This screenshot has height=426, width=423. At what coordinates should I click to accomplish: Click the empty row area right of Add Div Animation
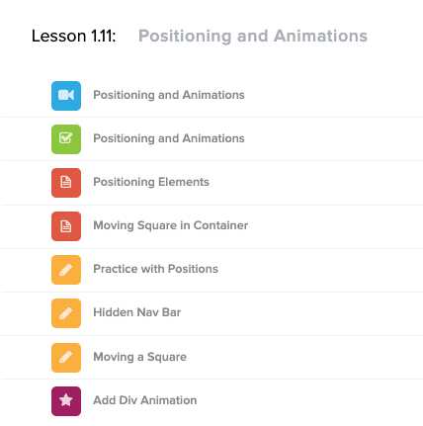point(309,401)
